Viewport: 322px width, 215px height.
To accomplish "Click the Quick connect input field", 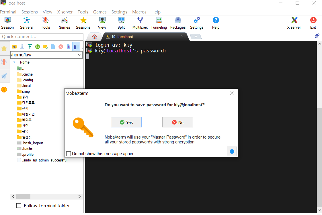I will pos(42,37).
